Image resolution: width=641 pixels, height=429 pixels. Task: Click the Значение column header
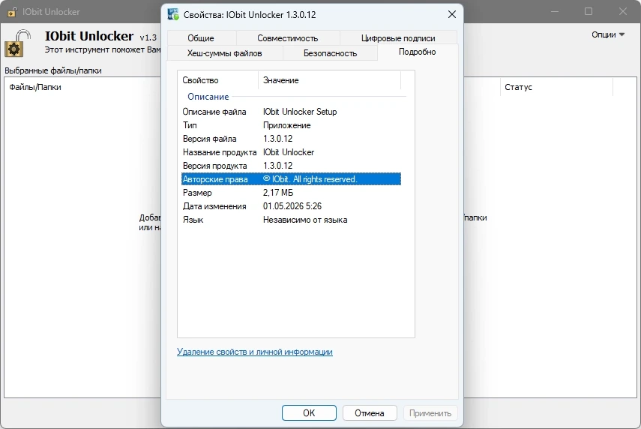pos(329,80)
